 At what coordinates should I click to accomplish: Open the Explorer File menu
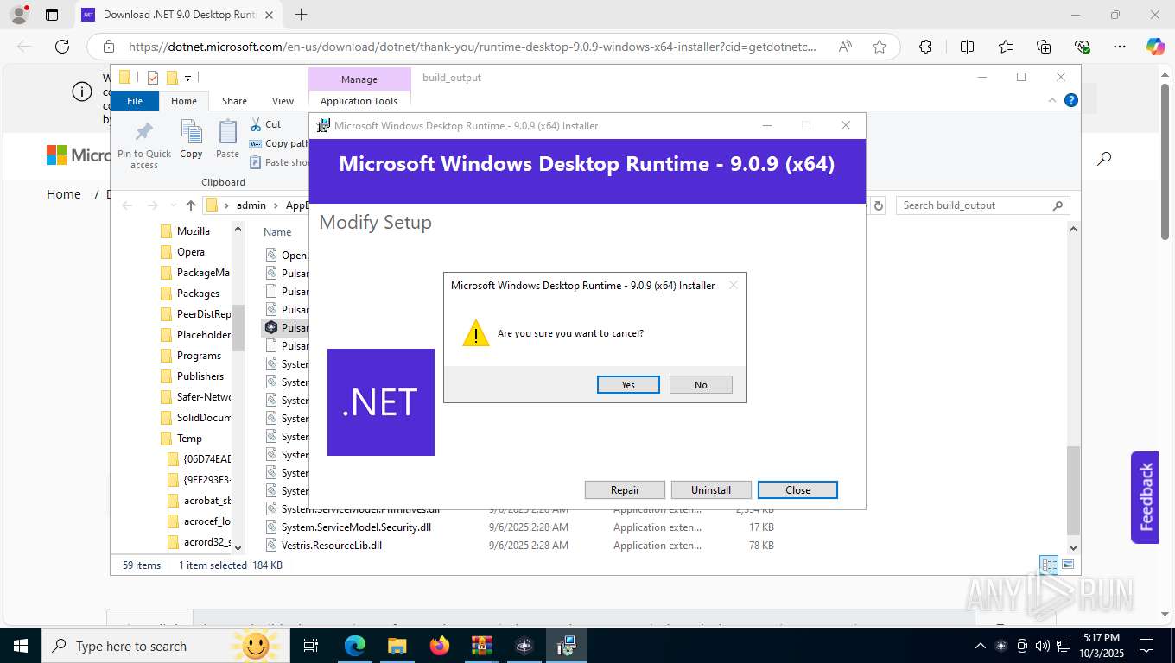[135, 101]
